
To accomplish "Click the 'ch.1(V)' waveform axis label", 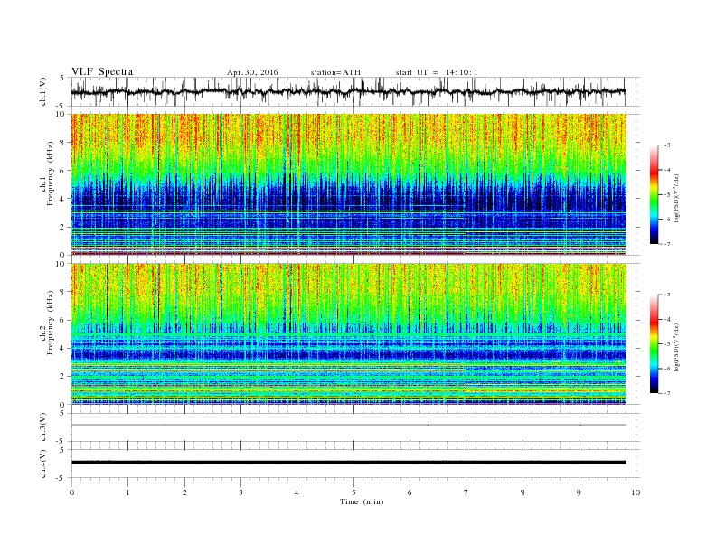I will (x=43, y=91).
